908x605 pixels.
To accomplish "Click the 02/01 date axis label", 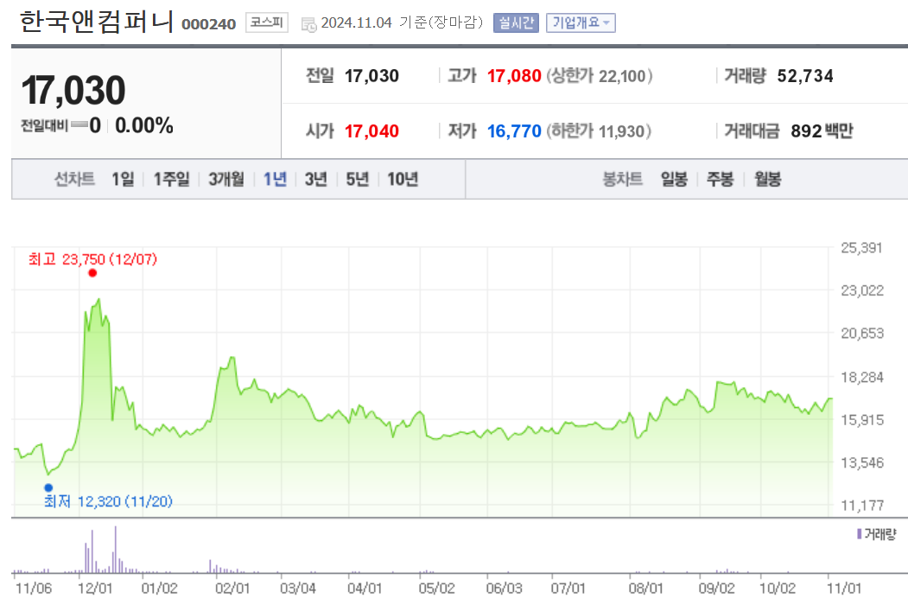I will [x=232, y=589].
